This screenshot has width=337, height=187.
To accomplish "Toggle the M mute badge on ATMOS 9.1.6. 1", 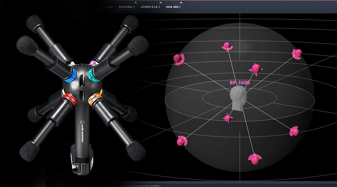I will click(161, 3).
